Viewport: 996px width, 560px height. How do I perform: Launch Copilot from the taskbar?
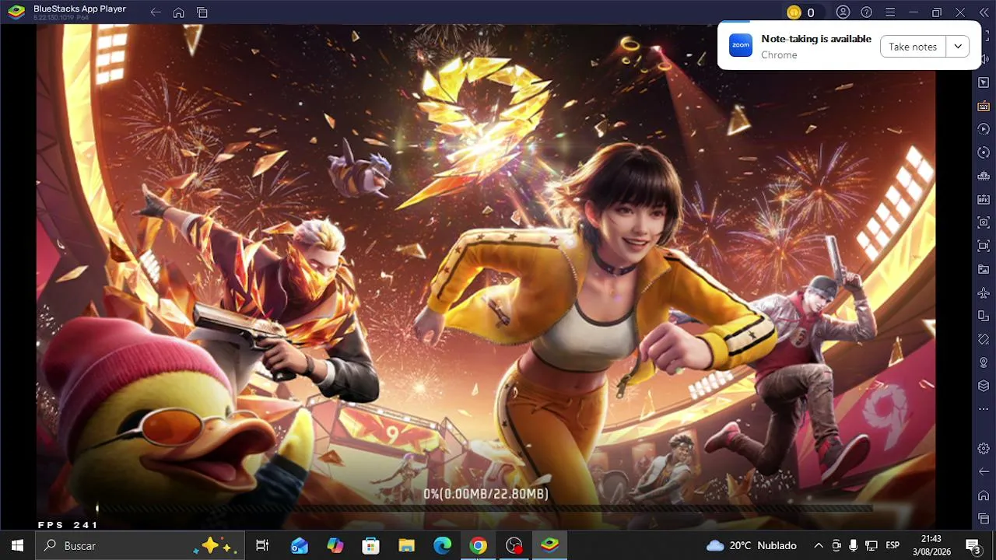pos(335,546)
